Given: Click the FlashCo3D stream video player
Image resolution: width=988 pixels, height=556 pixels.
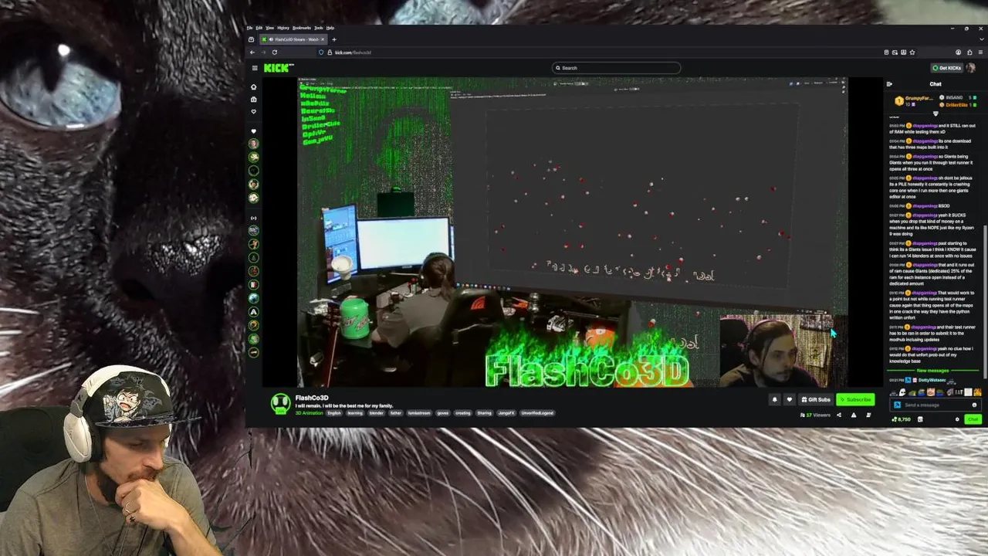Looking at the screenshot, I should [573, 232].
